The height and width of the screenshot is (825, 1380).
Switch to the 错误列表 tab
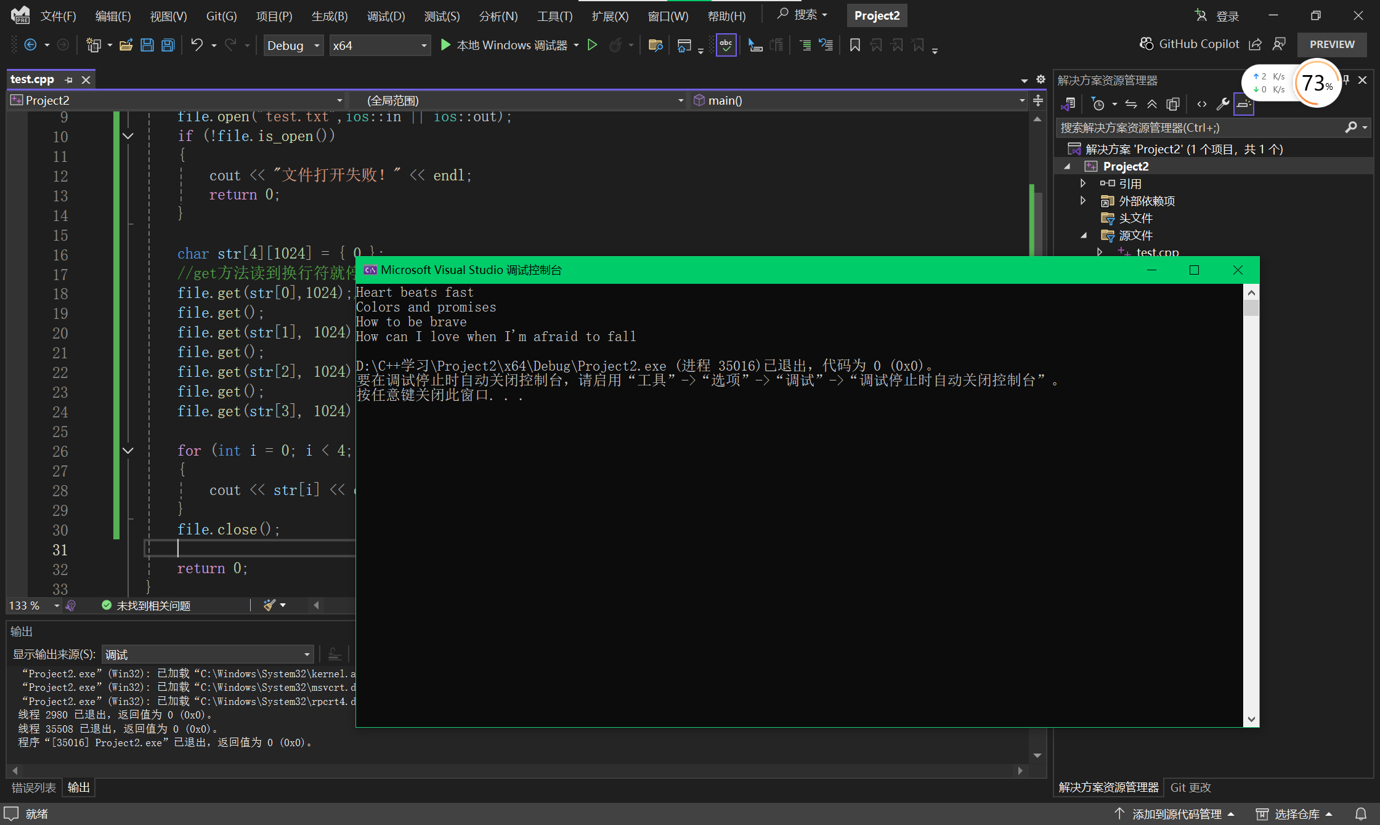[x=34, y=787]
